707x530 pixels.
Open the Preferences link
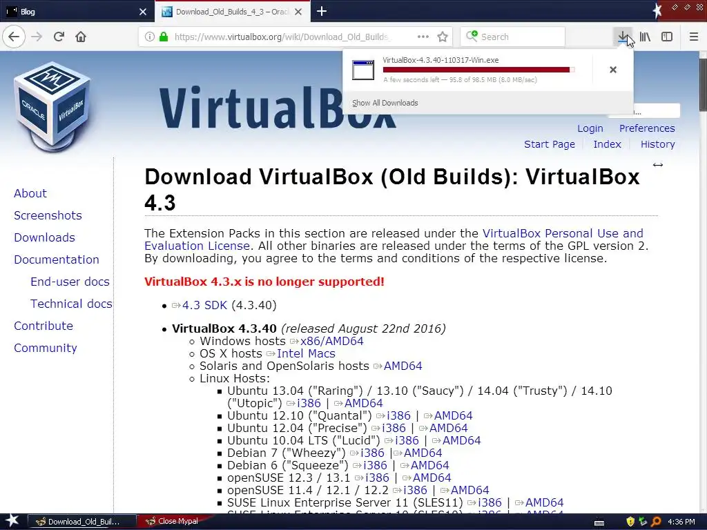647,128
